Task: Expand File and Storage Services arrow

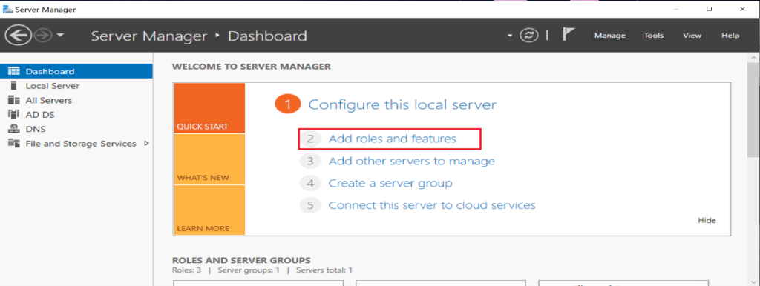Action: (x=146, y=144)
